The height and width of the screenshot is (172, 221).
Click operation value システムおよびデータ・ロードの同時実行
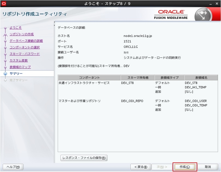click(152, 58)
